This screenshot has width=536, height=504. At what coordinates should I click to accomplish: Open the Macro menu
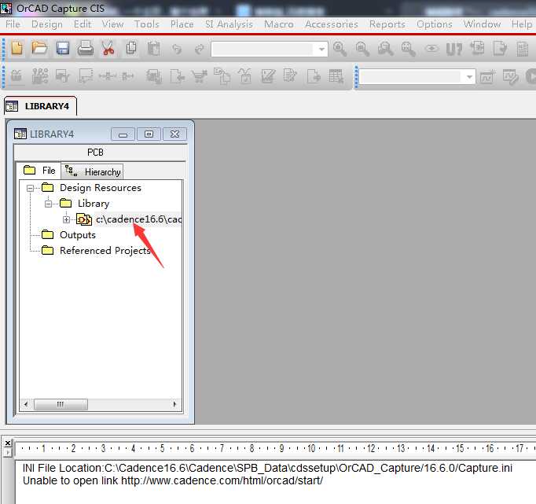279,24
